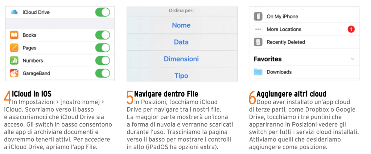The image size is (371, 154).
Task: Click the orange Books app icon
Action: coord(14,35)
